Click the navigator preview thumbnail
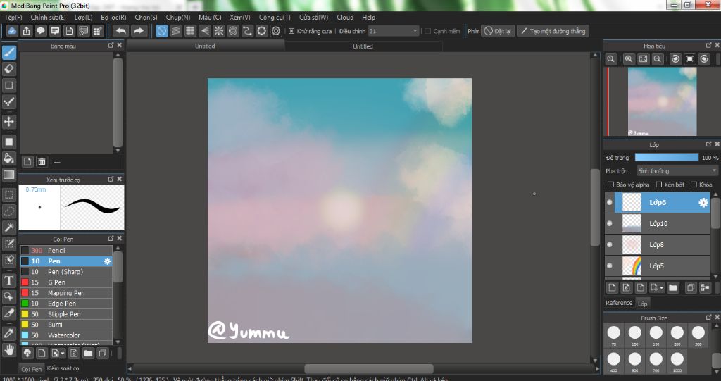 [662, 101]
